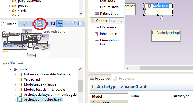Click the purple model package icon

(15, 69)
